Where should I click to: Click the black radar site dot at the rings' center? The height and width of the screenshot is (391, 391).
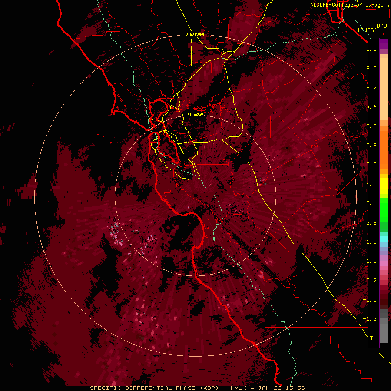click(195, 195)
